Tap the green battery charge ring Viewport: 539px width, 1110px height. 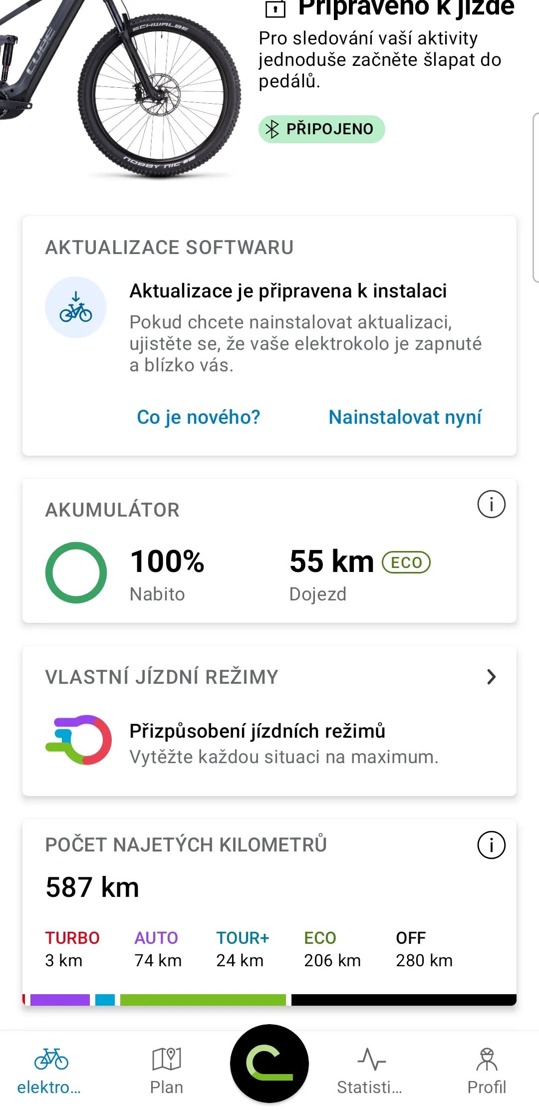tap(76, 572)
